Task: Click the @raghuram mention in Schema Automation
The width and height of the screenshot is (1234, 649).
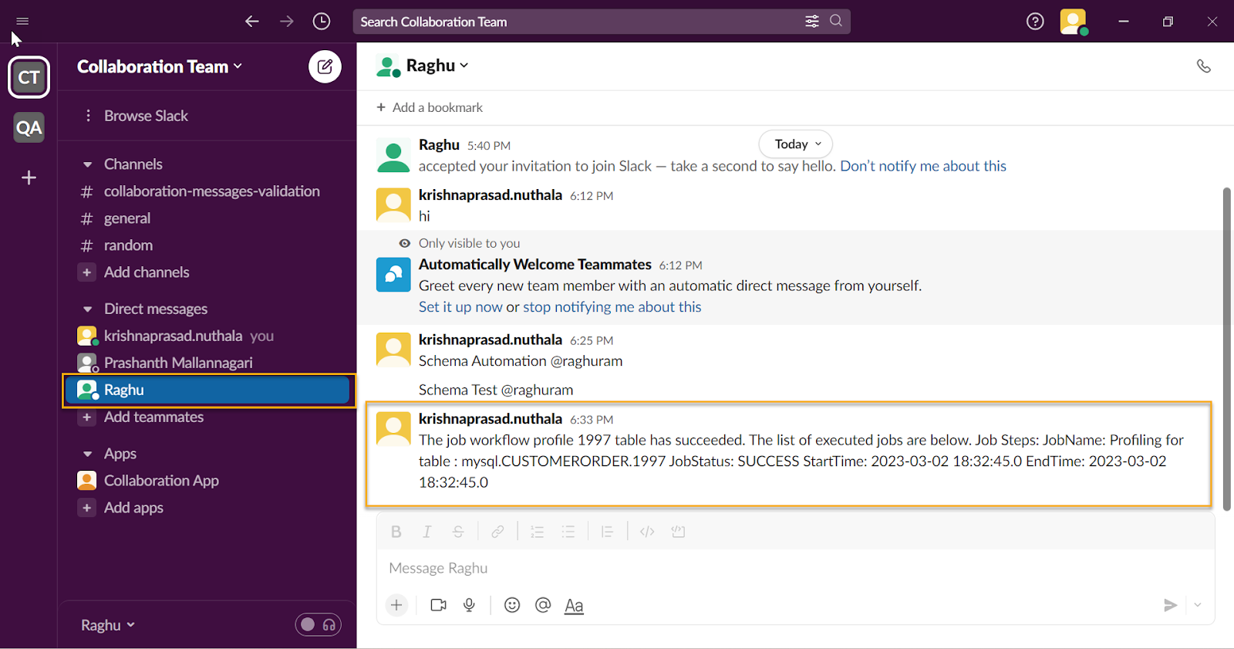Action: 586,361
